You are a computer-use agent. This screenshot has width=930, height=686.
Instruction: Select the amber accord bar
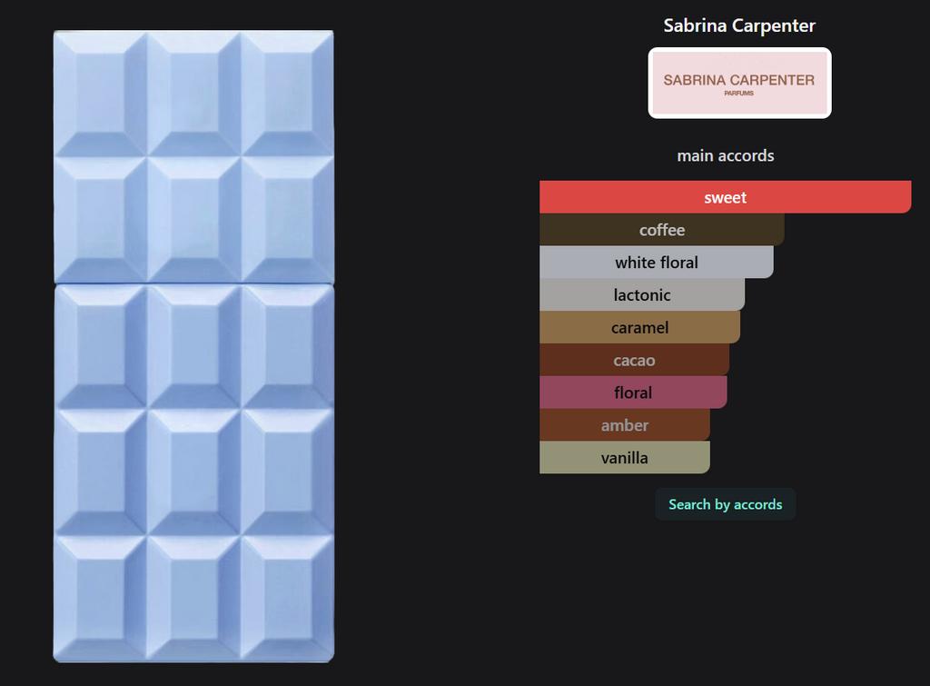tap(625, 425)
